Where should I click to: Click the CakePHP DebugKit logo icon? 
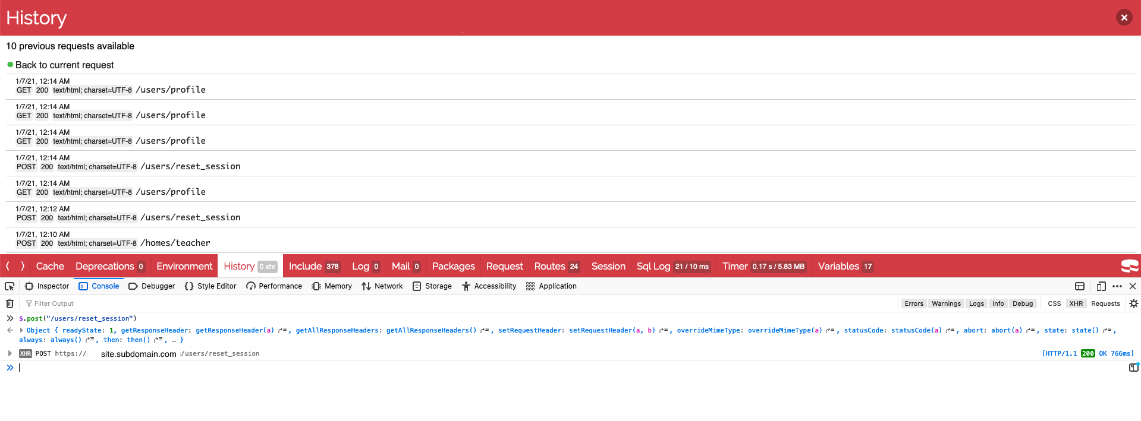pyautogui.click(x=1129, y=266)
